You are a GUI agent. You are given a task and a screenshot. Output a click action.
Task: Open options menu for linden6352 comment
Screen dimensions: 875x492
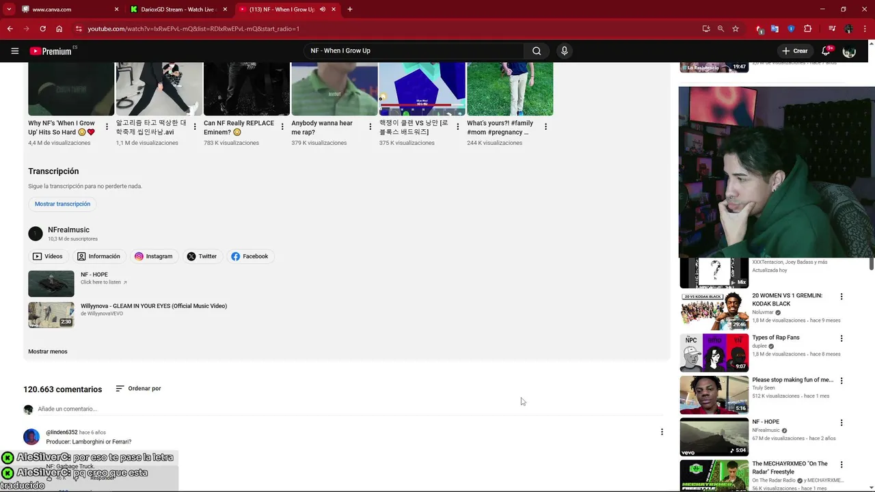661,432
